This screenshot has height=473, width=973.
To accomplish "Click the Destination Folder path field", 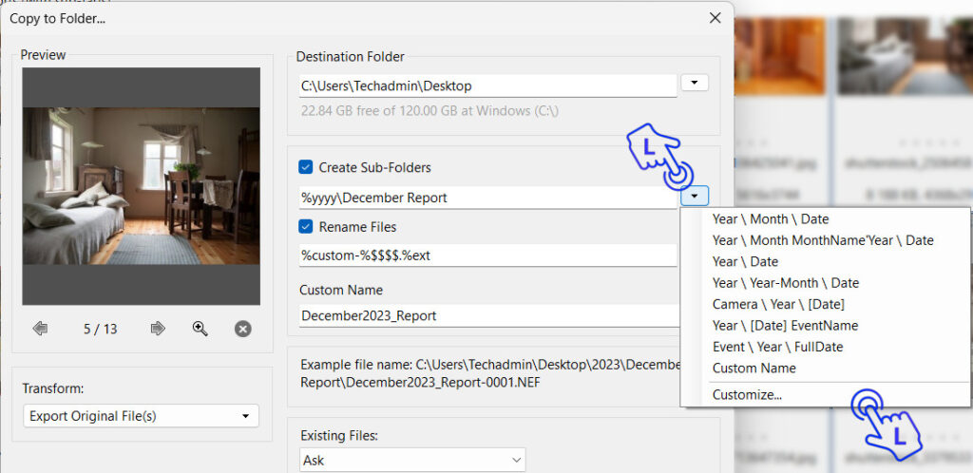I will tap(487, 85).
